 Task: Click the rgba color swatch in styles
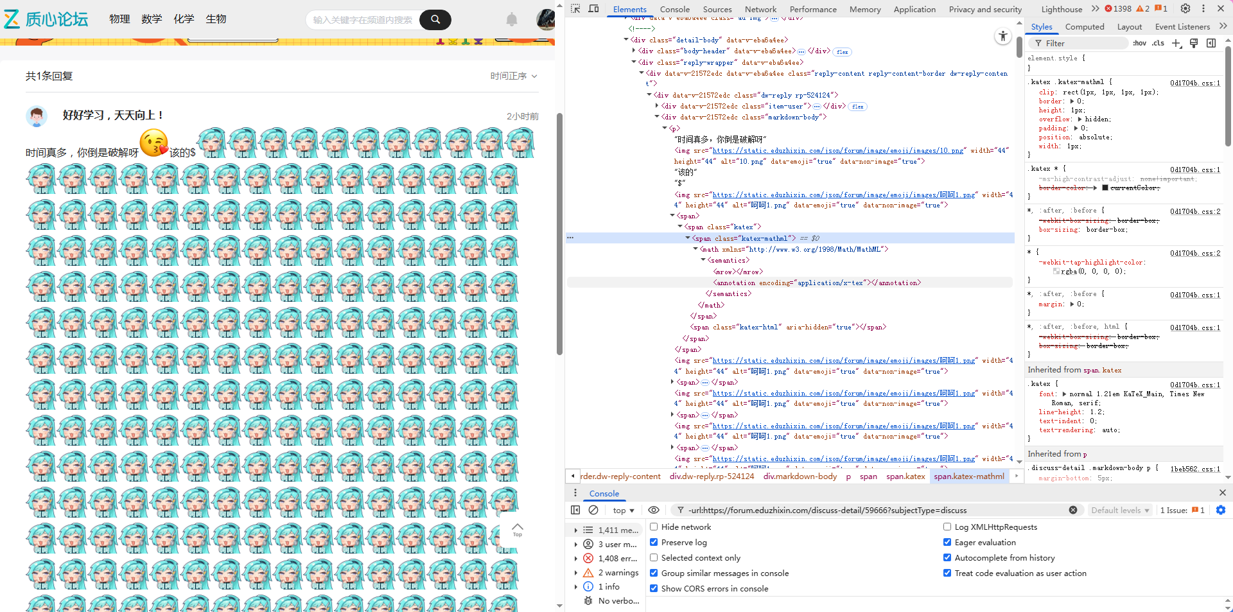coord(1056,272)
